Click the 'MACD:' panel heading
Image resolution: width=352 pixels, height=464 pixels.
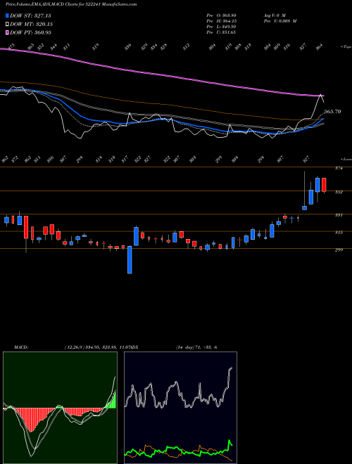point(21,347)
